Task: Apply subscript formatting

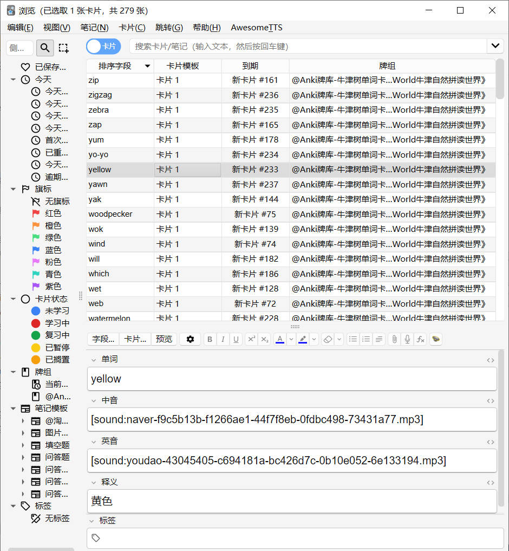Action: (x=265, y=340)
